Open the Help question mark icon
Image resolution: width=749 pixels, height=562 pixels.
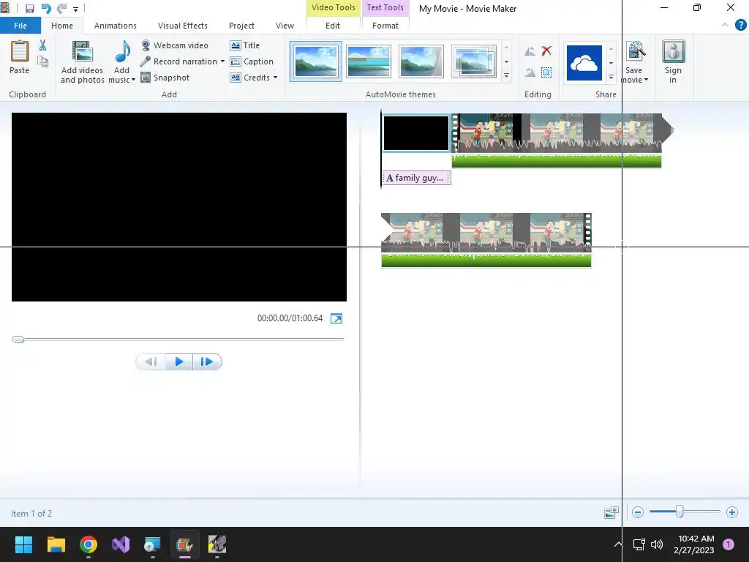[x=740, y=25]
